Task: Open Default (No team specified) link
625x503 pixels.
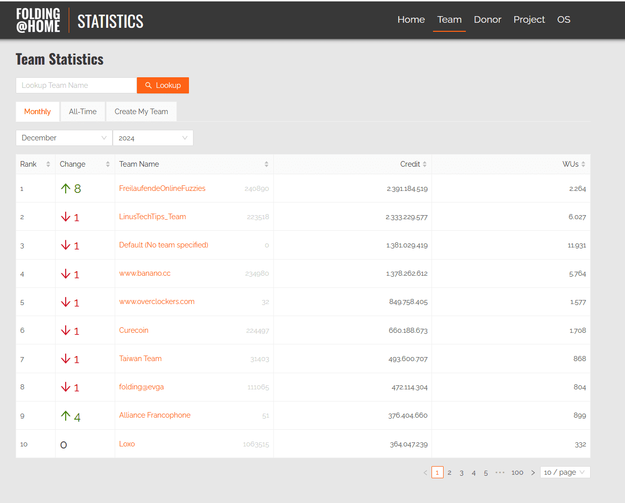Action: 164,245
